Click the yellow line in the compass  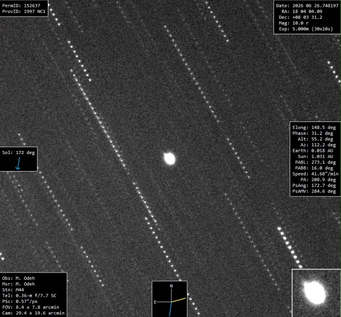(179, 300)
